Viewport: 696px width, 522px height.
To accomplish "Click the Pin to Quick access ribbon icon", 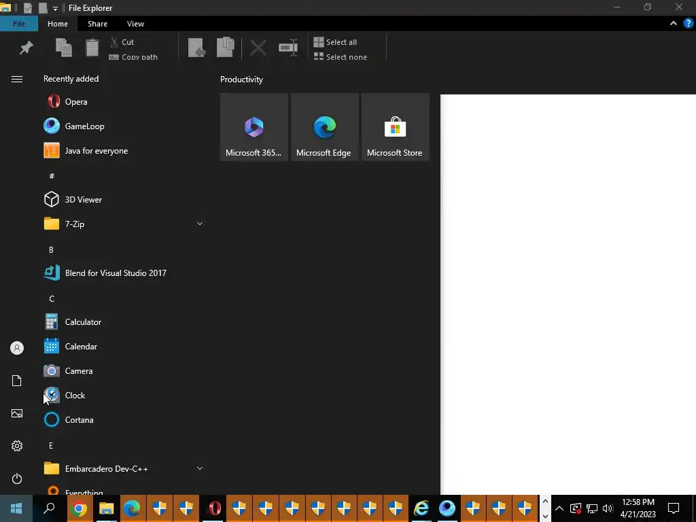I will (27, 47).
